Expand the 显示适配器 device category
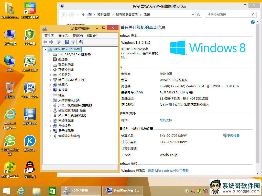The width and height of the screenshot is (262, 196). point(51,131)
